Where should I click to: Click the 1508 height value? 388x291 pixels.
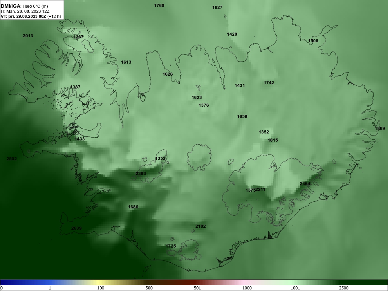click(x=313, y=41)
